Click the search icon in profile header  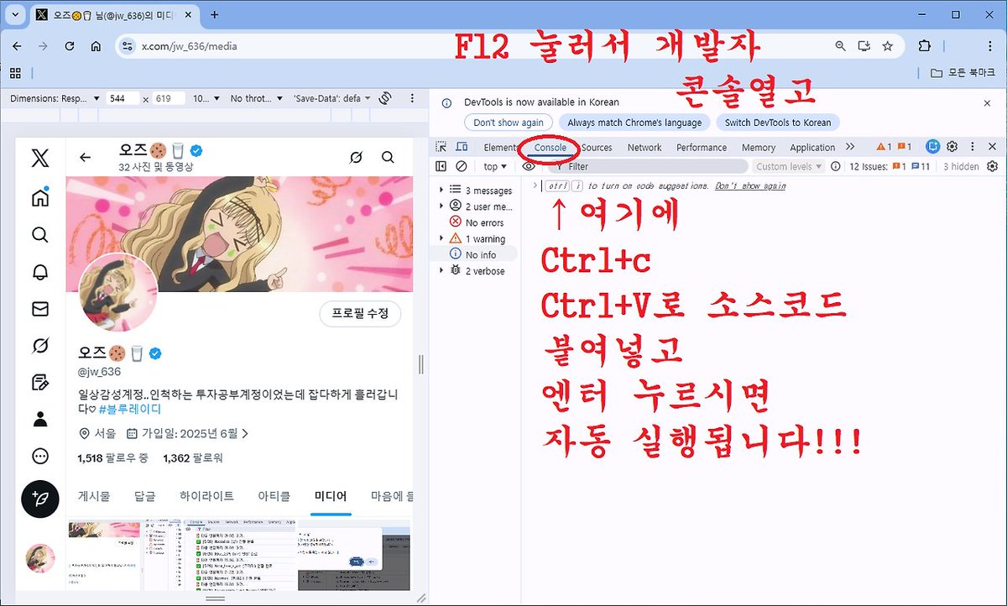click(388, 157)
